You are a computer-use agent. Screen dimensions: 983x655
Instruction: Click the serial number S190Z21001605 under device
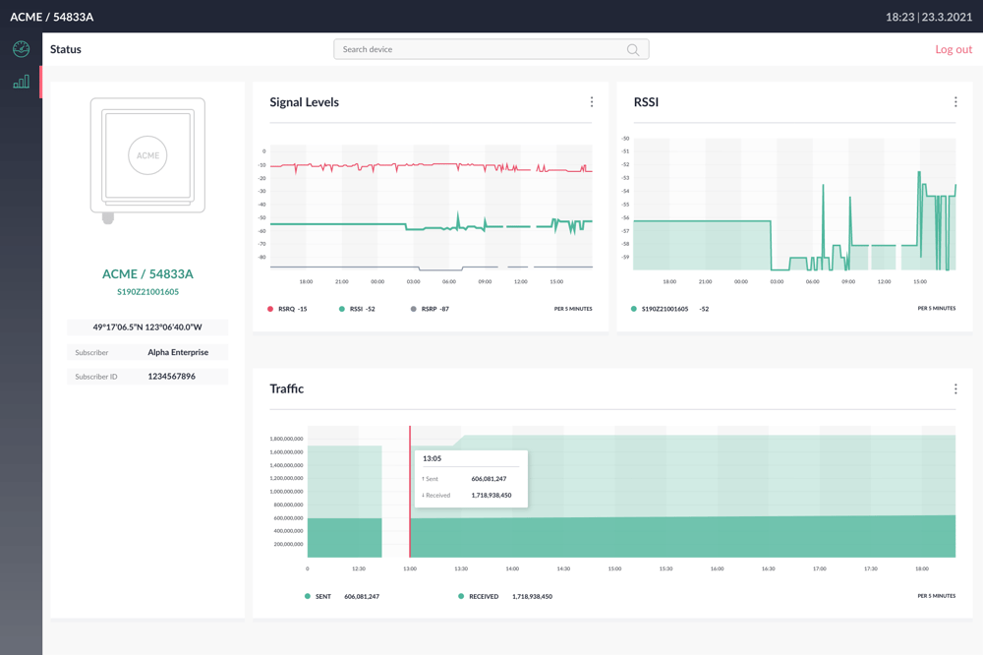click(148, 292)
